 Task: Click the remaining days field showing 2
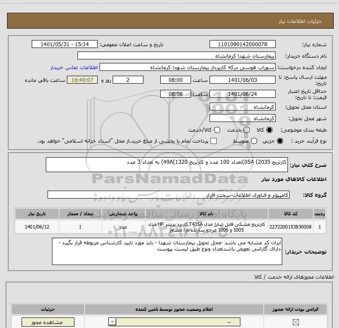click(128, 80)
